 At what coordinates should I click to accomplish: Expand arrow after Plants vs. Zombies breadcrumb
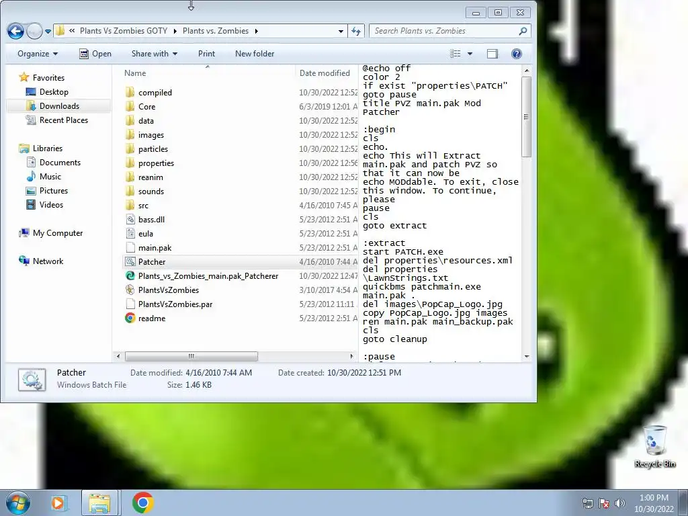(x=256, y=31)
